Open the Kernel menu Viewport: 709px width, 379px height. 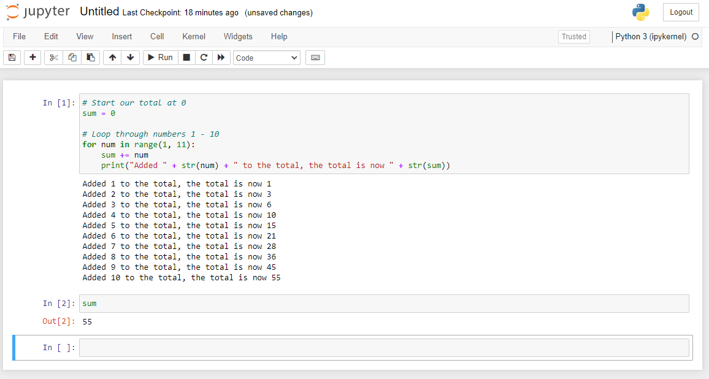tap(194, 37)
